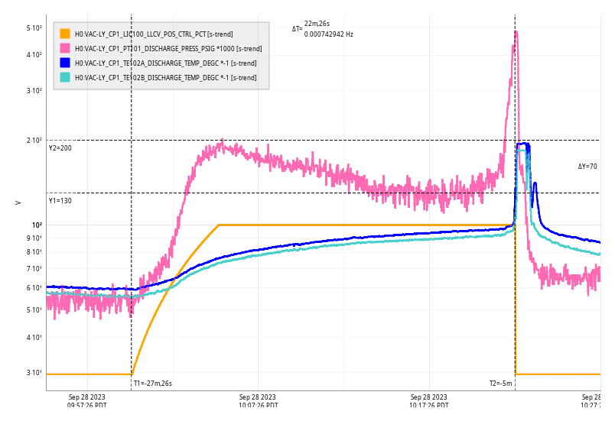Select the TE102B_DISCHARGE_TEMP_DEGC legend entry text

coord(165,78)
